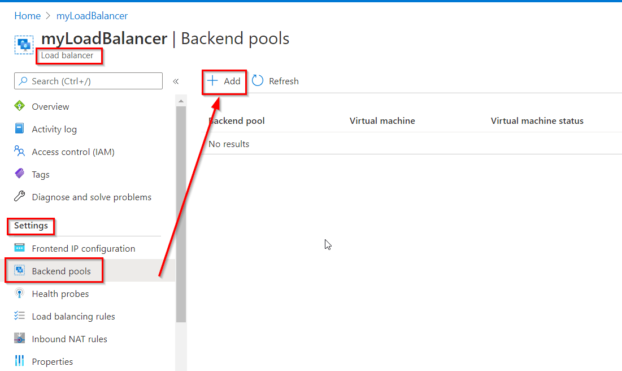The image size is (622, 371).
Task: Click the Search (Ctrl+/) input field
Action: click(x=88, y=81)
